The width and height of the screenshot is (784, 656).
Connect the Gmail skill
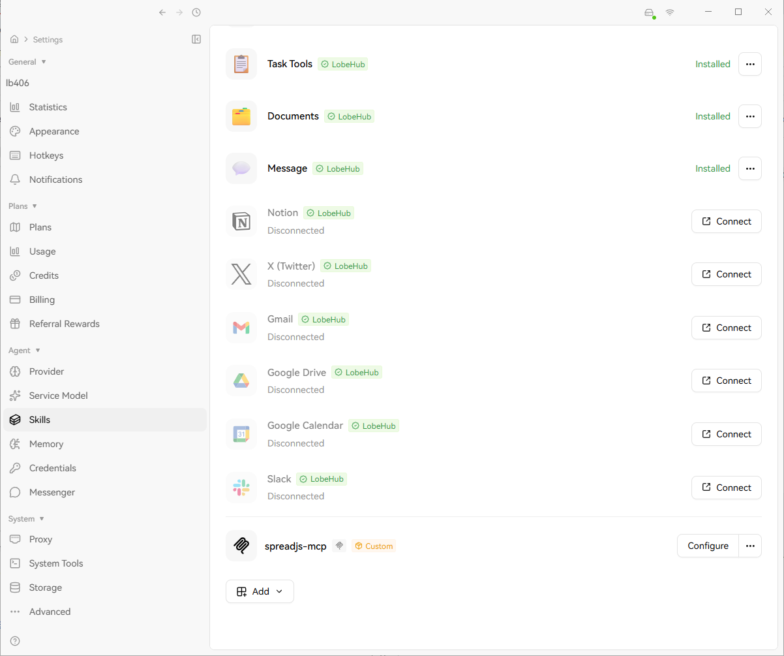tap(727, 328)
